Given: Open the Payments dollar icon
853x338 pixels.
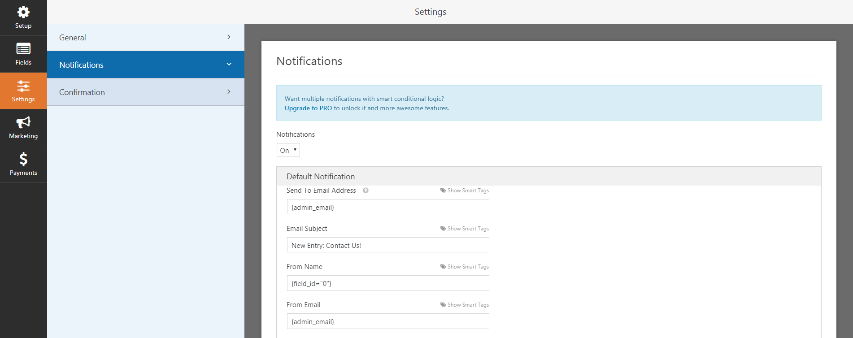Looking at the screenshot, I should point(23,159).
